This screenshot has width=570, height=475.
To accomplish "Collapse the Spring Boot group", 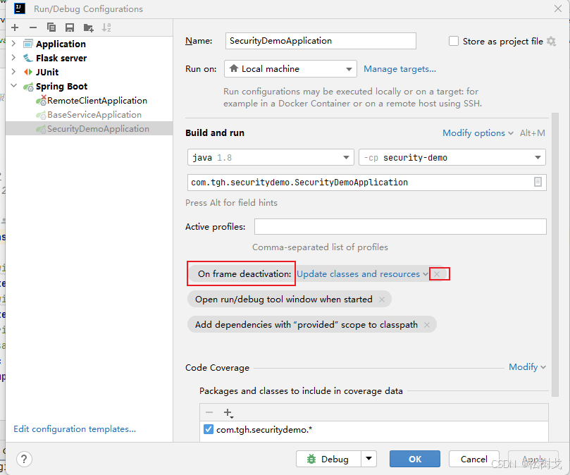I will click(14, 86).
